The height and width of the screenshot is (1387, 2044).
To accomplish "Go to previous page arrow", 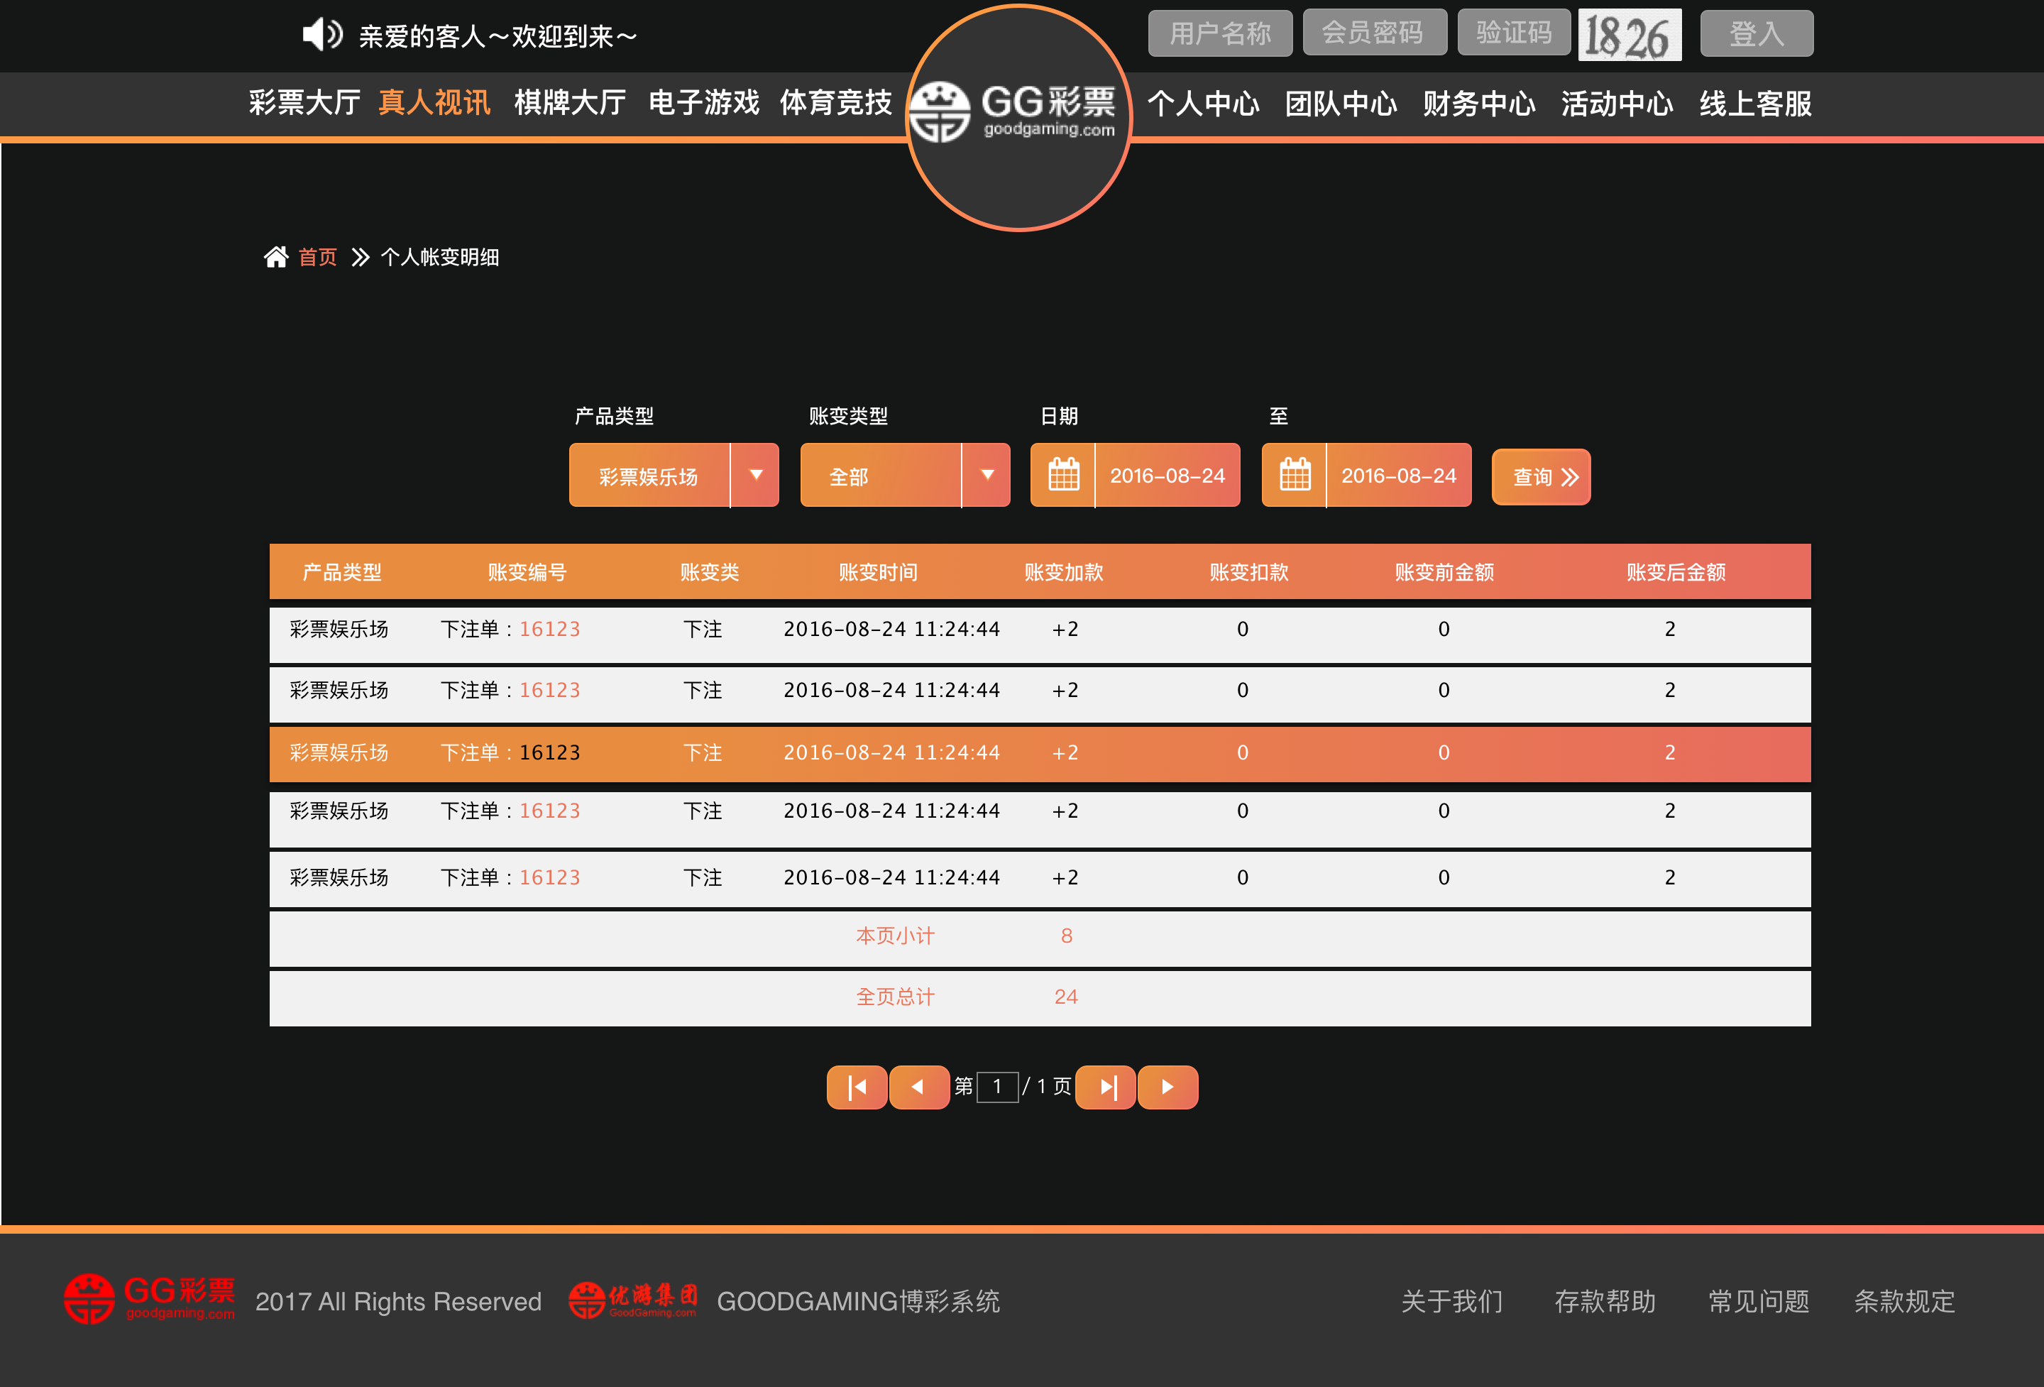I will click(x=918, y=1087).
